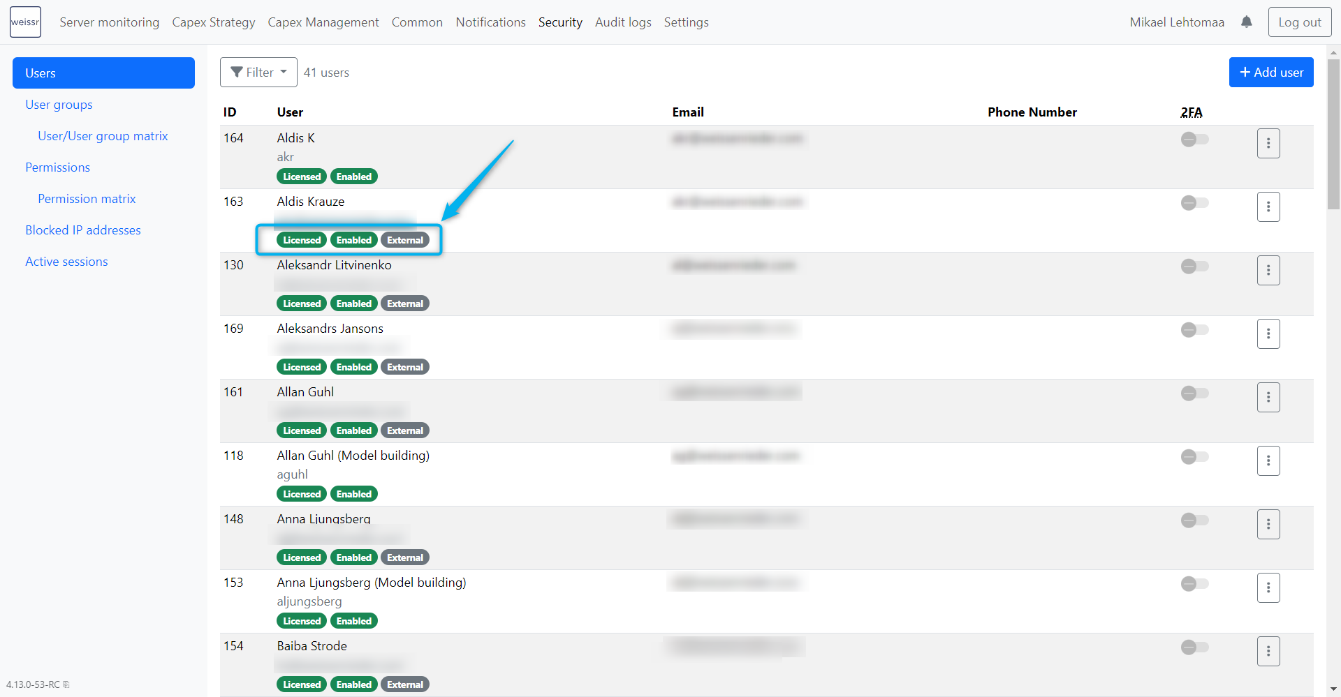The image size is (1341, 697).
Task: Click the Log out button
Action: pyautogui.click(x=1300, y=22)
